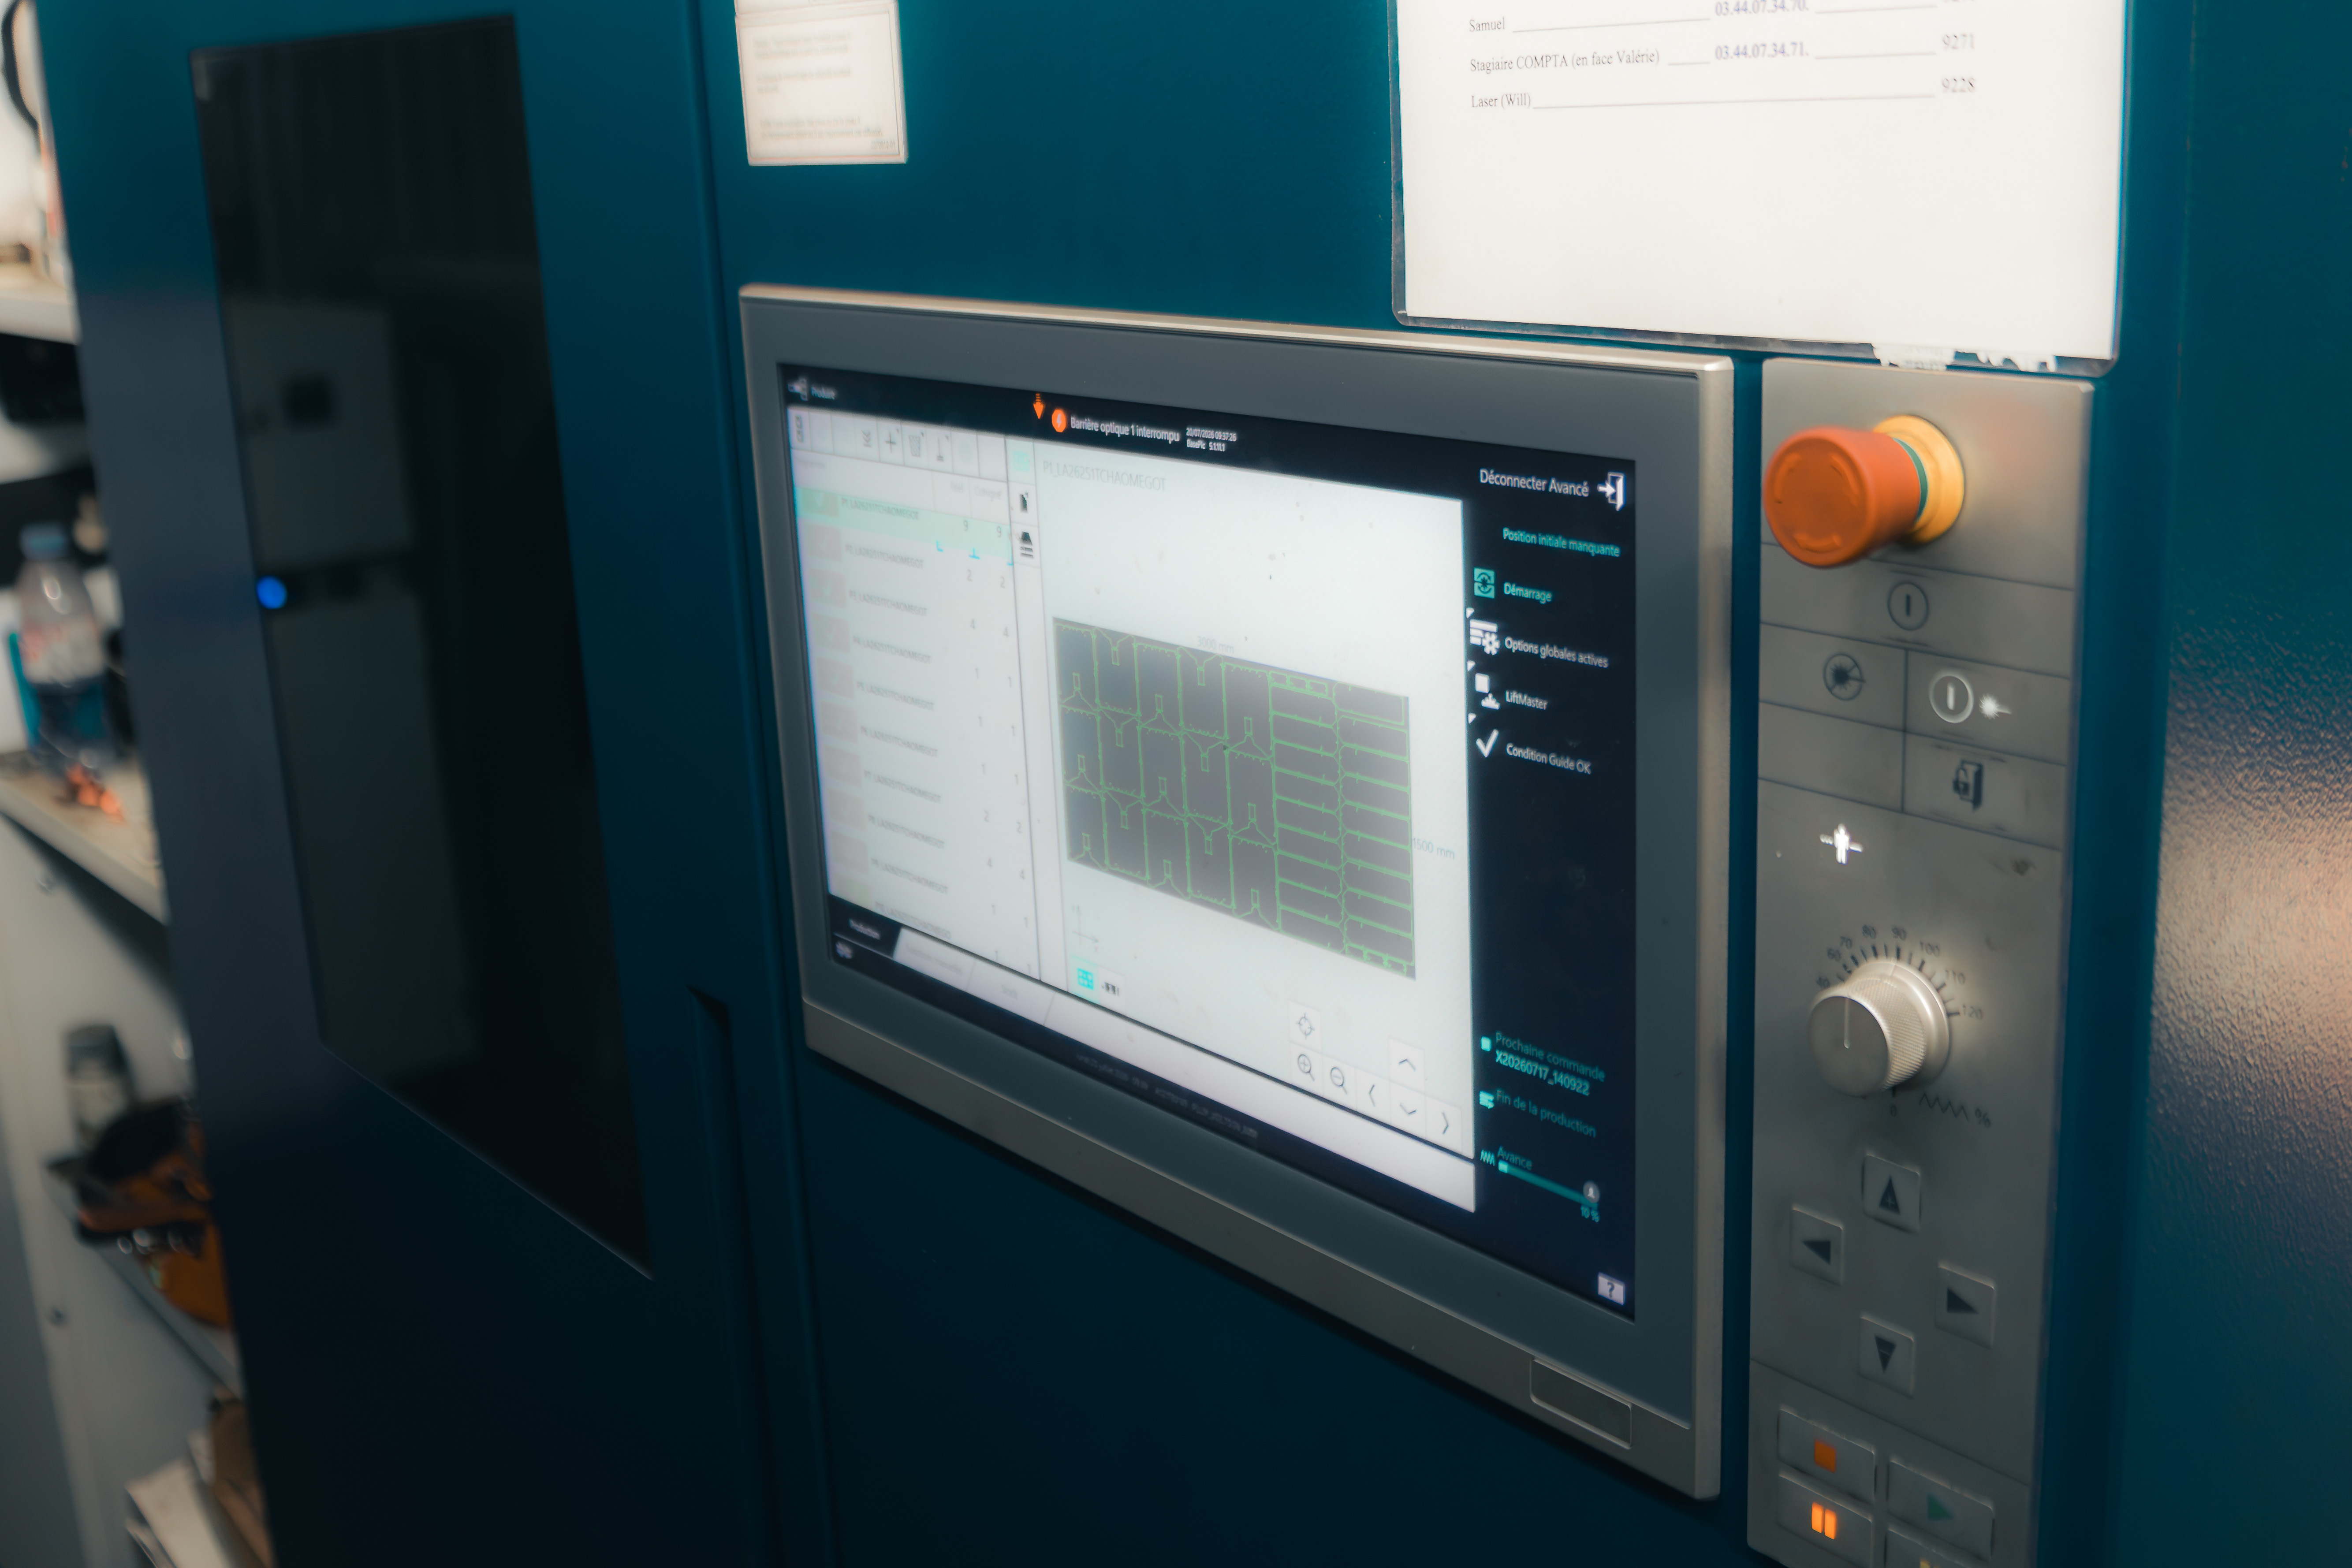2352x1568 pixels.
Task: Pan the sheet preview right with chevron
Action: (x=1445, y=1123)
